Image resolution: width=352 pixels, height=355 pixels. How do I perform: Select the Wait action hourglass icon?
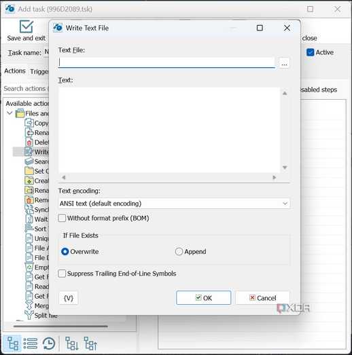pyautogui.click(x=29, y=219)
